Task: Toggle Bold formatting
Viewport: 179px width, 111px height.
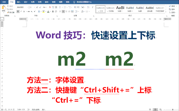Action: point(18,11)
